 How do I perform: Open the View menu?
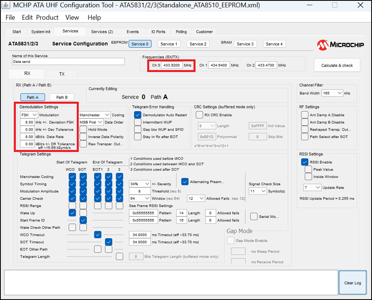(72, 17)
